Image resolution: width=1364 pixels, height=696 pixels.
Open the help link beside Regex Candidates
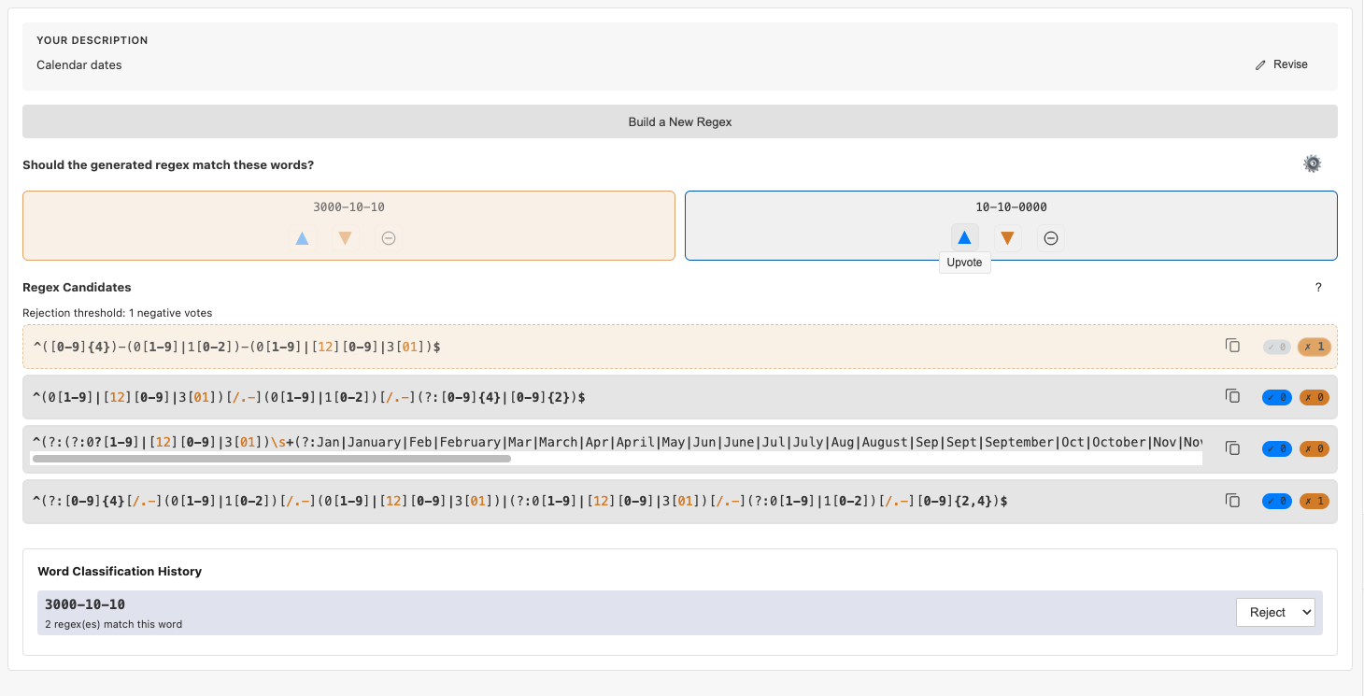coord(1318,287)
